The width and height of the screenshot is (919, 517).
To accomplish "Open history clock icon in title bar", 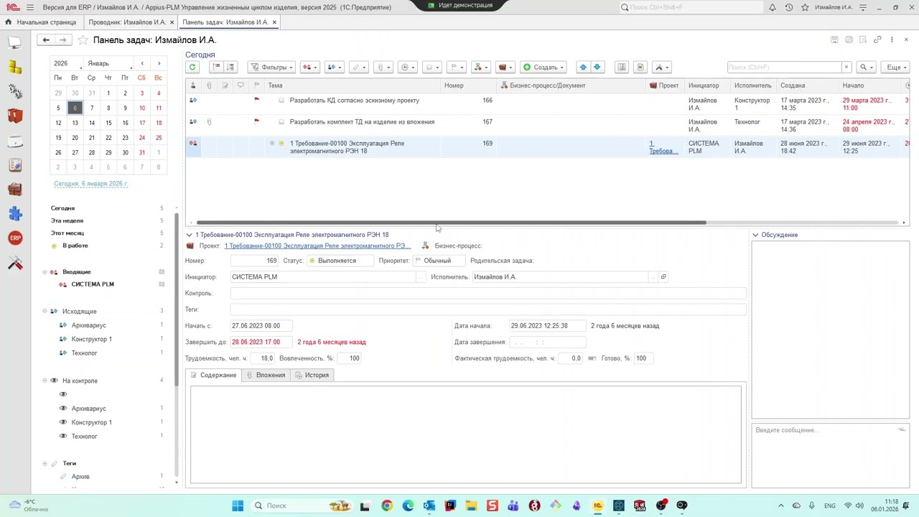I will pos(789,7).
